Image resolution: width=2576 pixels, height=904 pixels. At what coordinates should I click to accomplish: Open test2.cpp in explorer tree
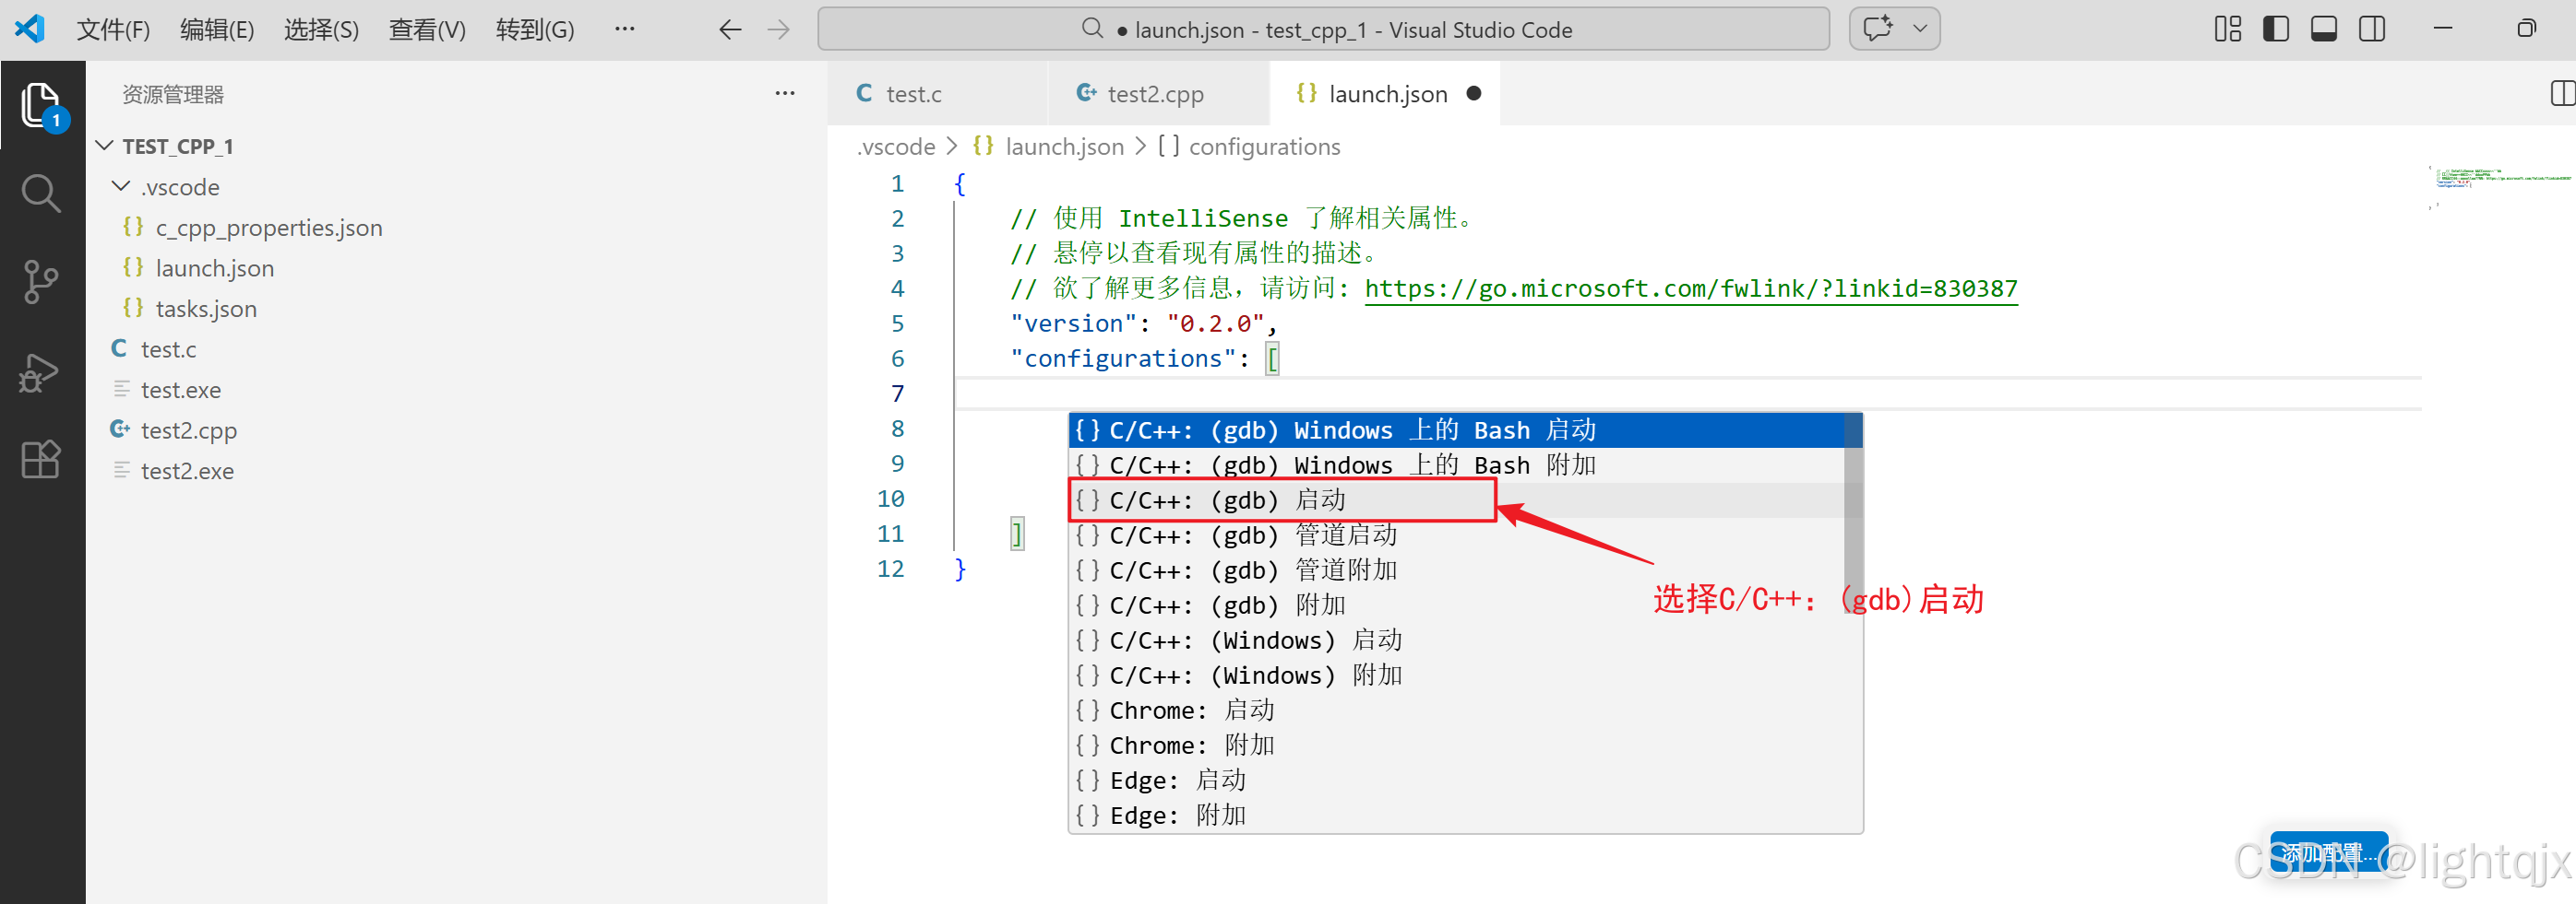[x=188, y=430]
